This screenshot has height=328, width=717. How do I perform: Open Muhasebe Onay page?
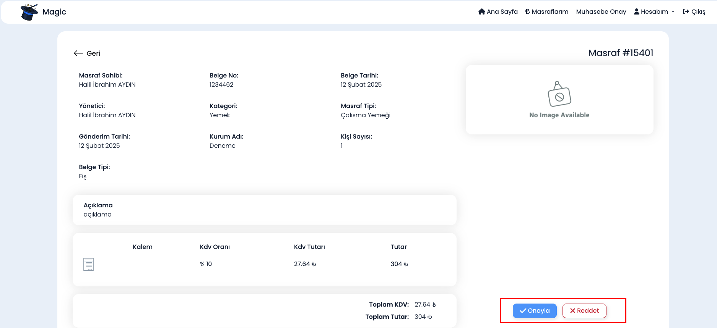click(601, 11)
